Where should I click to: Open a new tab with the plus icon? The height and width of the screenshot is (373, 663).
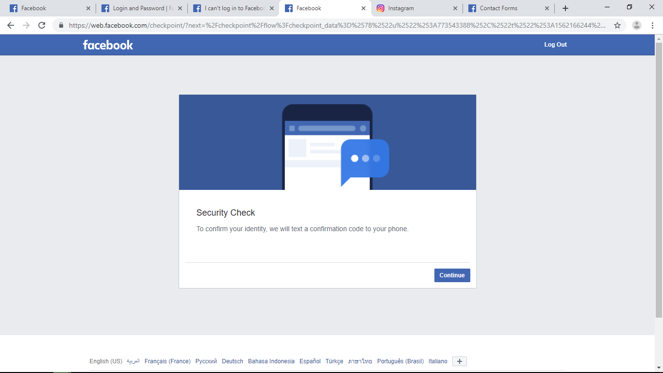coord(565,8)
